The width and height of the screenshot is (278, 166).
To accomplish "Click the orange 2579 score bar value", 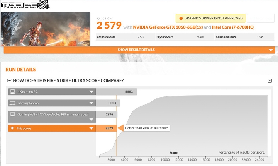I will pos(109,128).
